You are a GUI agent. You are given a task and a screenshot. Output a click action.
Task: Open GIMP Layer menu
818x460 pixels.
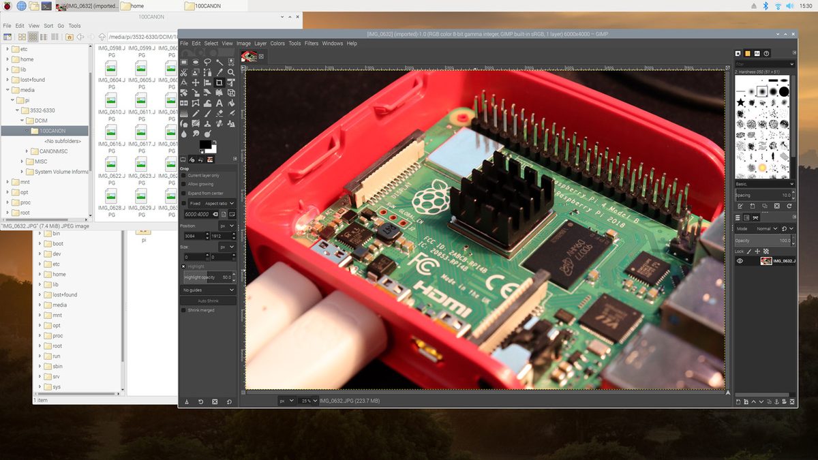click(x=260, y=43)
